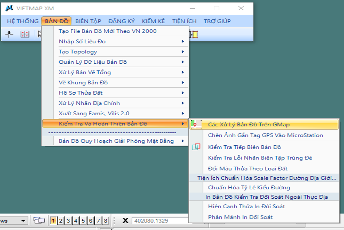
Task: Toggle view number 8 button
Action: pyautogui.click(x=105, y=220)
